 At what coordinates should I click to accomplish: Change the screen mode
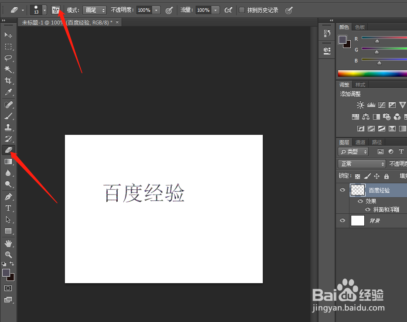tap(8, 300)
